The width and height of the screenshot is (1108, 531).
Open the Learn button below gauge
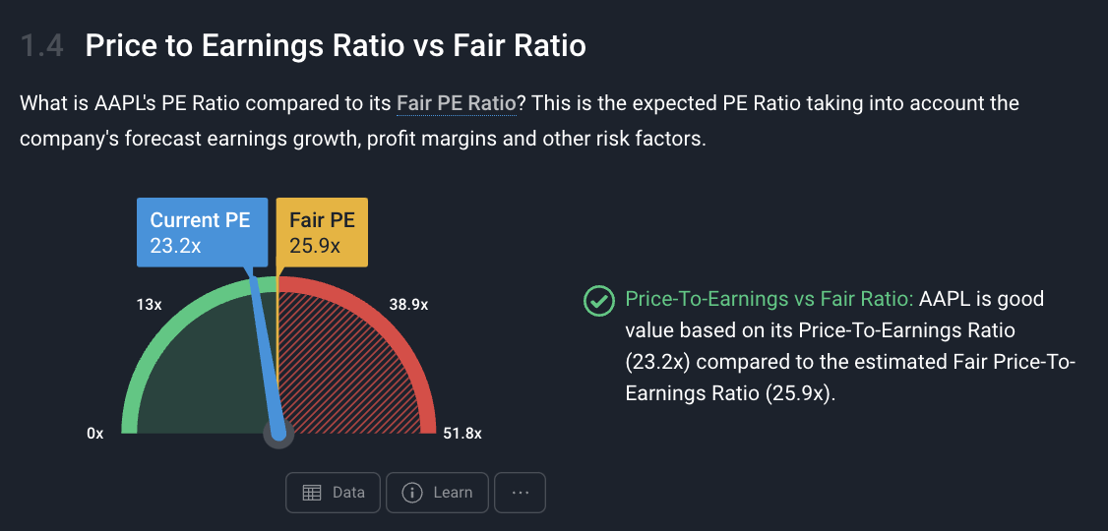[x=438, y=493]
